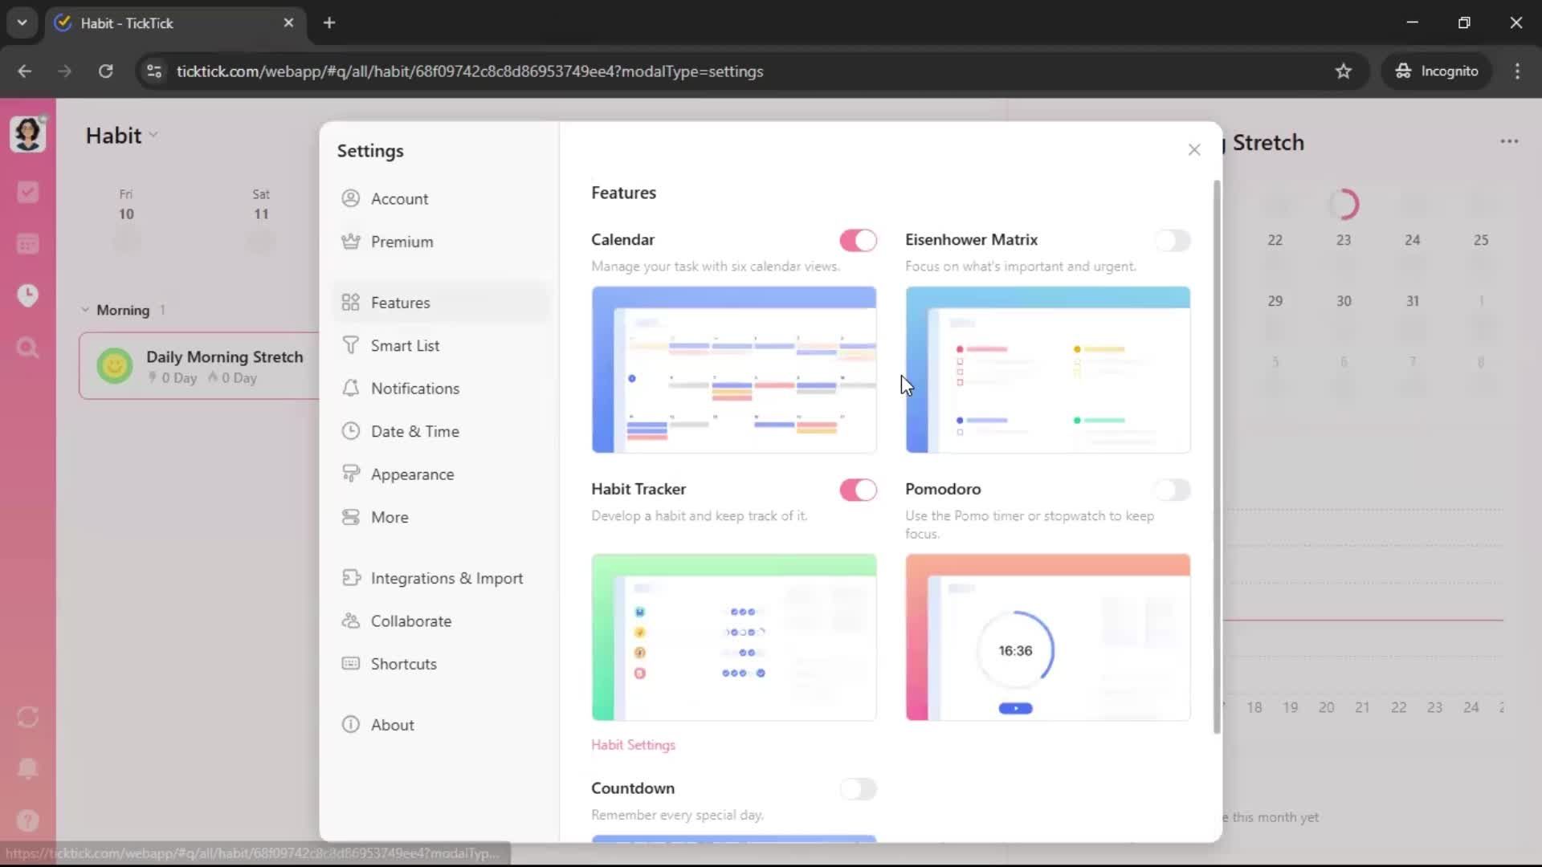The width and height of the screenshot is (1542, 867).
Task: Close the Settings dialog with X
Action: point(1194,150)
